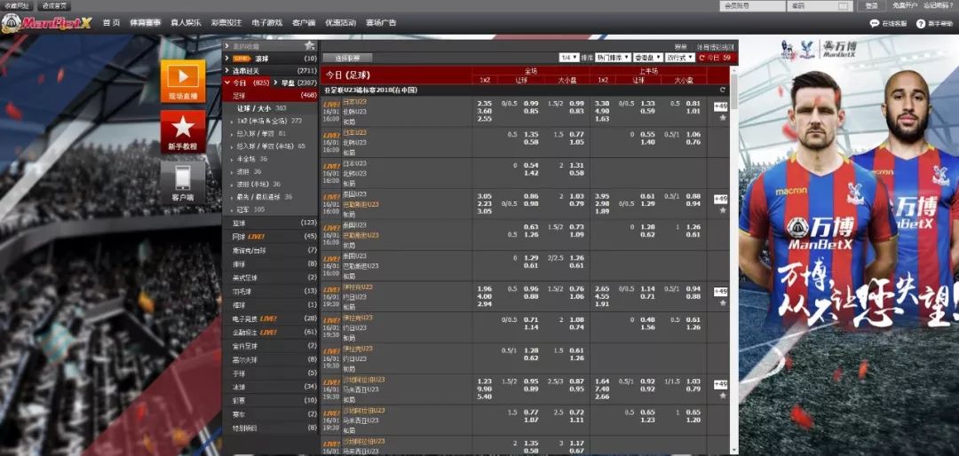Select 冰球 (34) sport
This screenshot has height=456, width=959.
270,387
